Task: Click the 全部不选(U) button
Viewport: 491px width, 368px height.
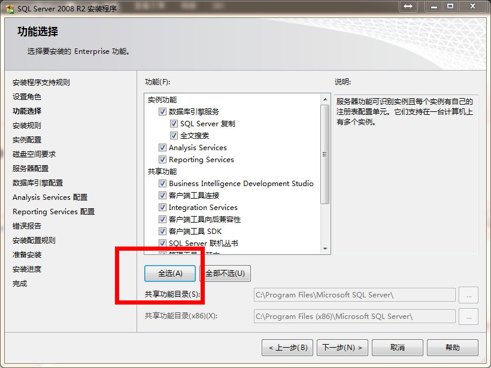Action: tap(225, 273)
